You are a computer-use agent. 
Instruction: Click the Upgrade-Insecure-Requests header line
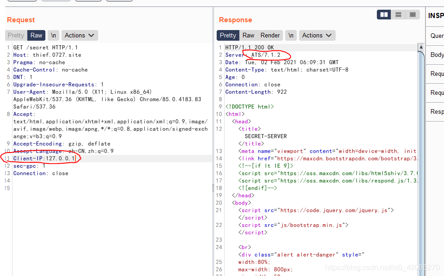(58, 85)
